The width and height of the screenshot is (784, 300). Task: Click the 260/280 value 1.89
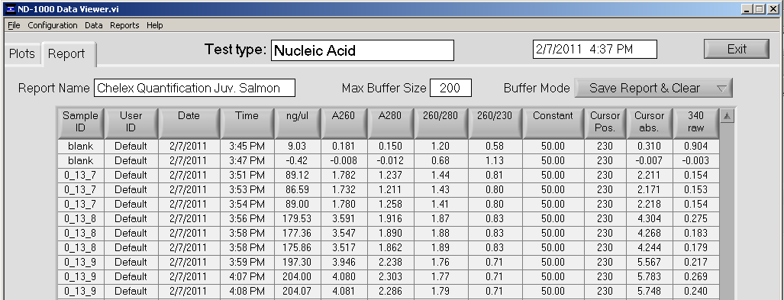click(441, 247)
